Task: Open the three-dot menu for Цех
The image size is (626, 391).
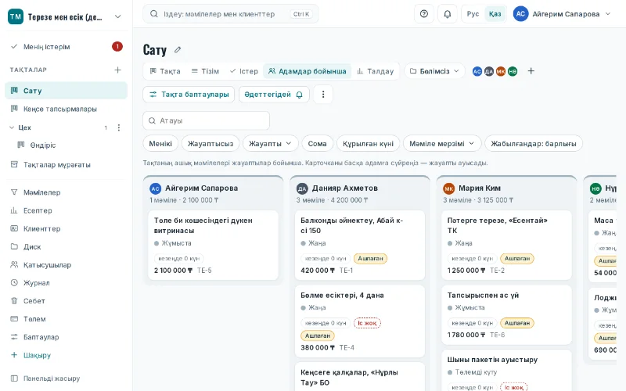Action: click(119, 127)
